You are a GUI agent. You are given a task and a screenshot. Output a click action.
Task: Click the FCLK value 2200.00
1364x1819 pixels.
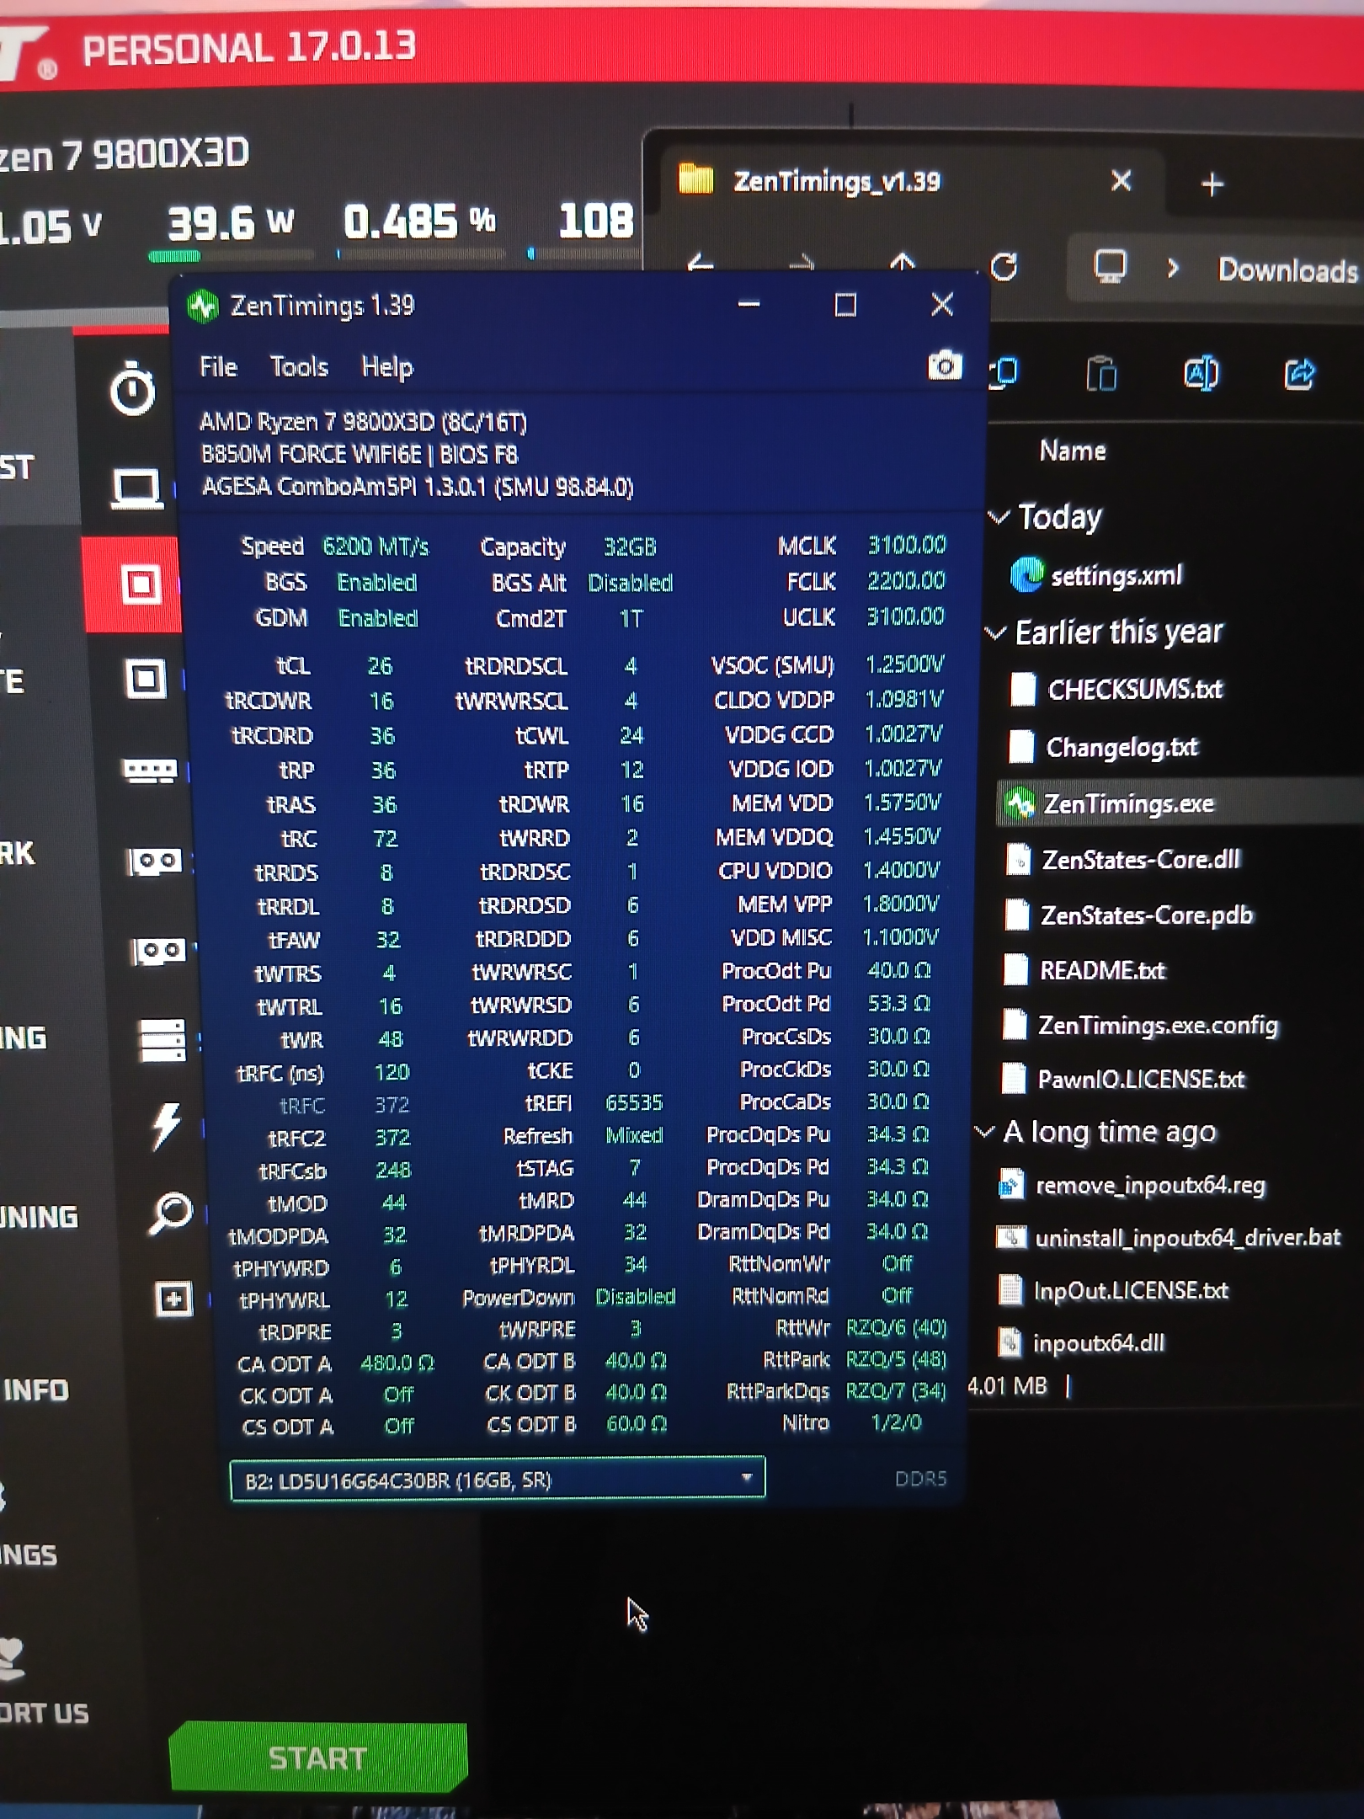pyautogui.click(x=906, y=580)
